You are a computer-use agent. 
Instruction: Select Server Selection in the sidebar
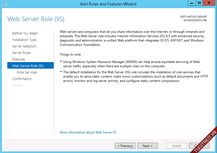[x=24, y=46]
